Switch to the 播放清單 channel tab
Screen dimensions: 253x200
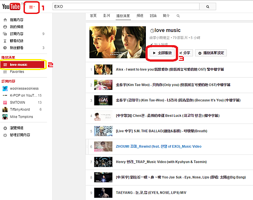[123, 16]
